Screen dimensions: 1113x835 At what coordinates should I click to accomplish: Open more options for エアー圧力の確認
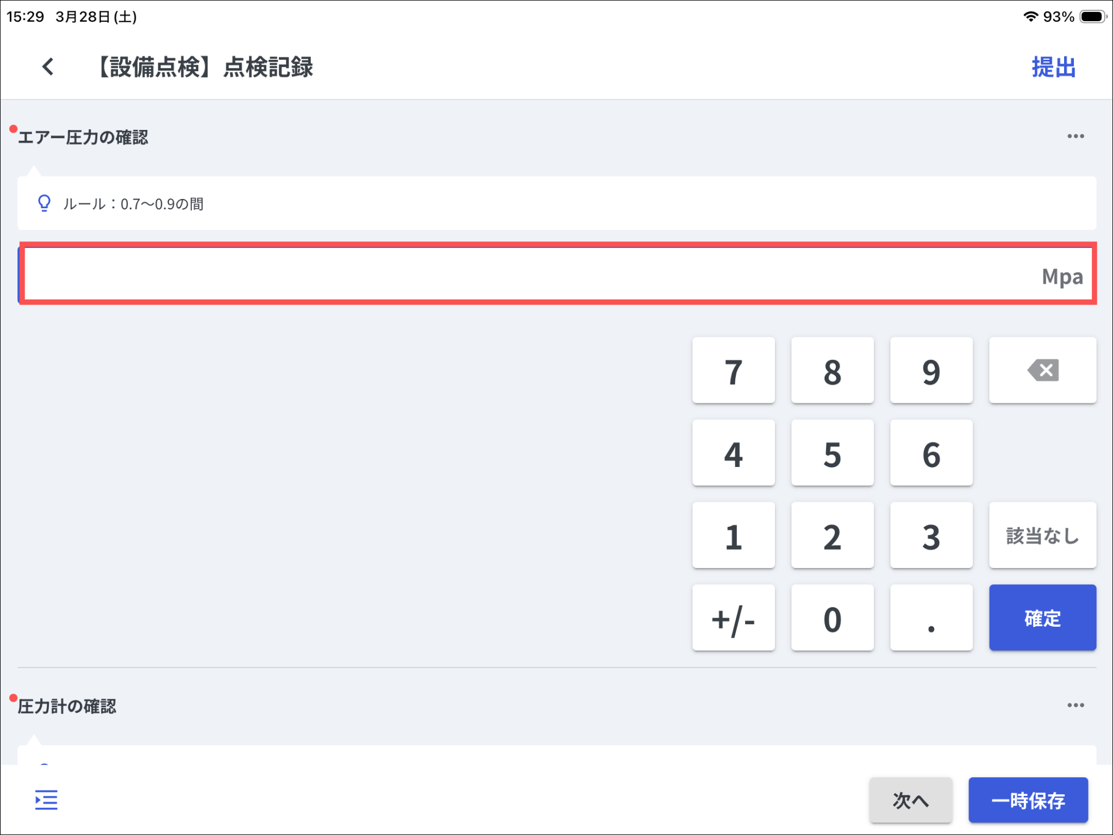1075,136
